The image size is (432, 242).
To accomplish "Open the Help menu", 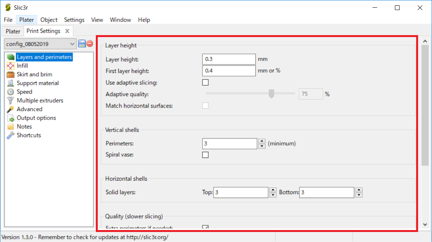I will (144, 20).
